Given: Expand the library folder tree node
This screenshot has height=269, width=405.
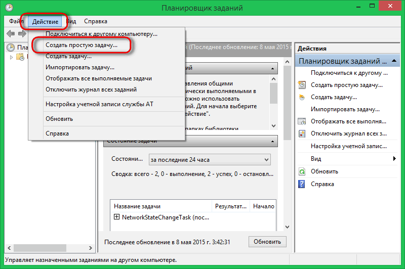Looking at the screenshot, I should [x=11, y=57].
